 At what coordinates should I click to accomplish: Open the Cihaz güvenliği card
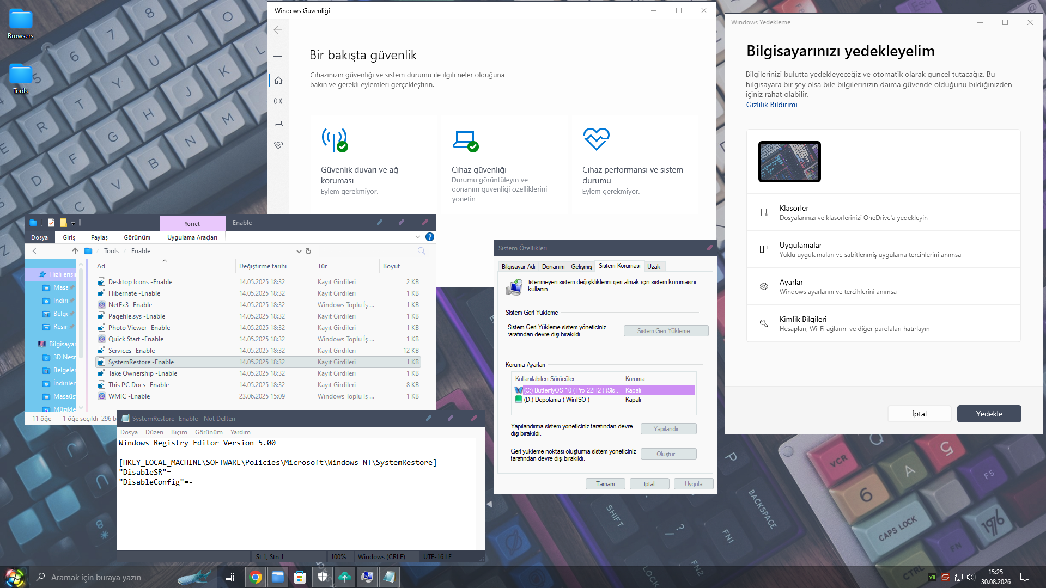[504, 163]
